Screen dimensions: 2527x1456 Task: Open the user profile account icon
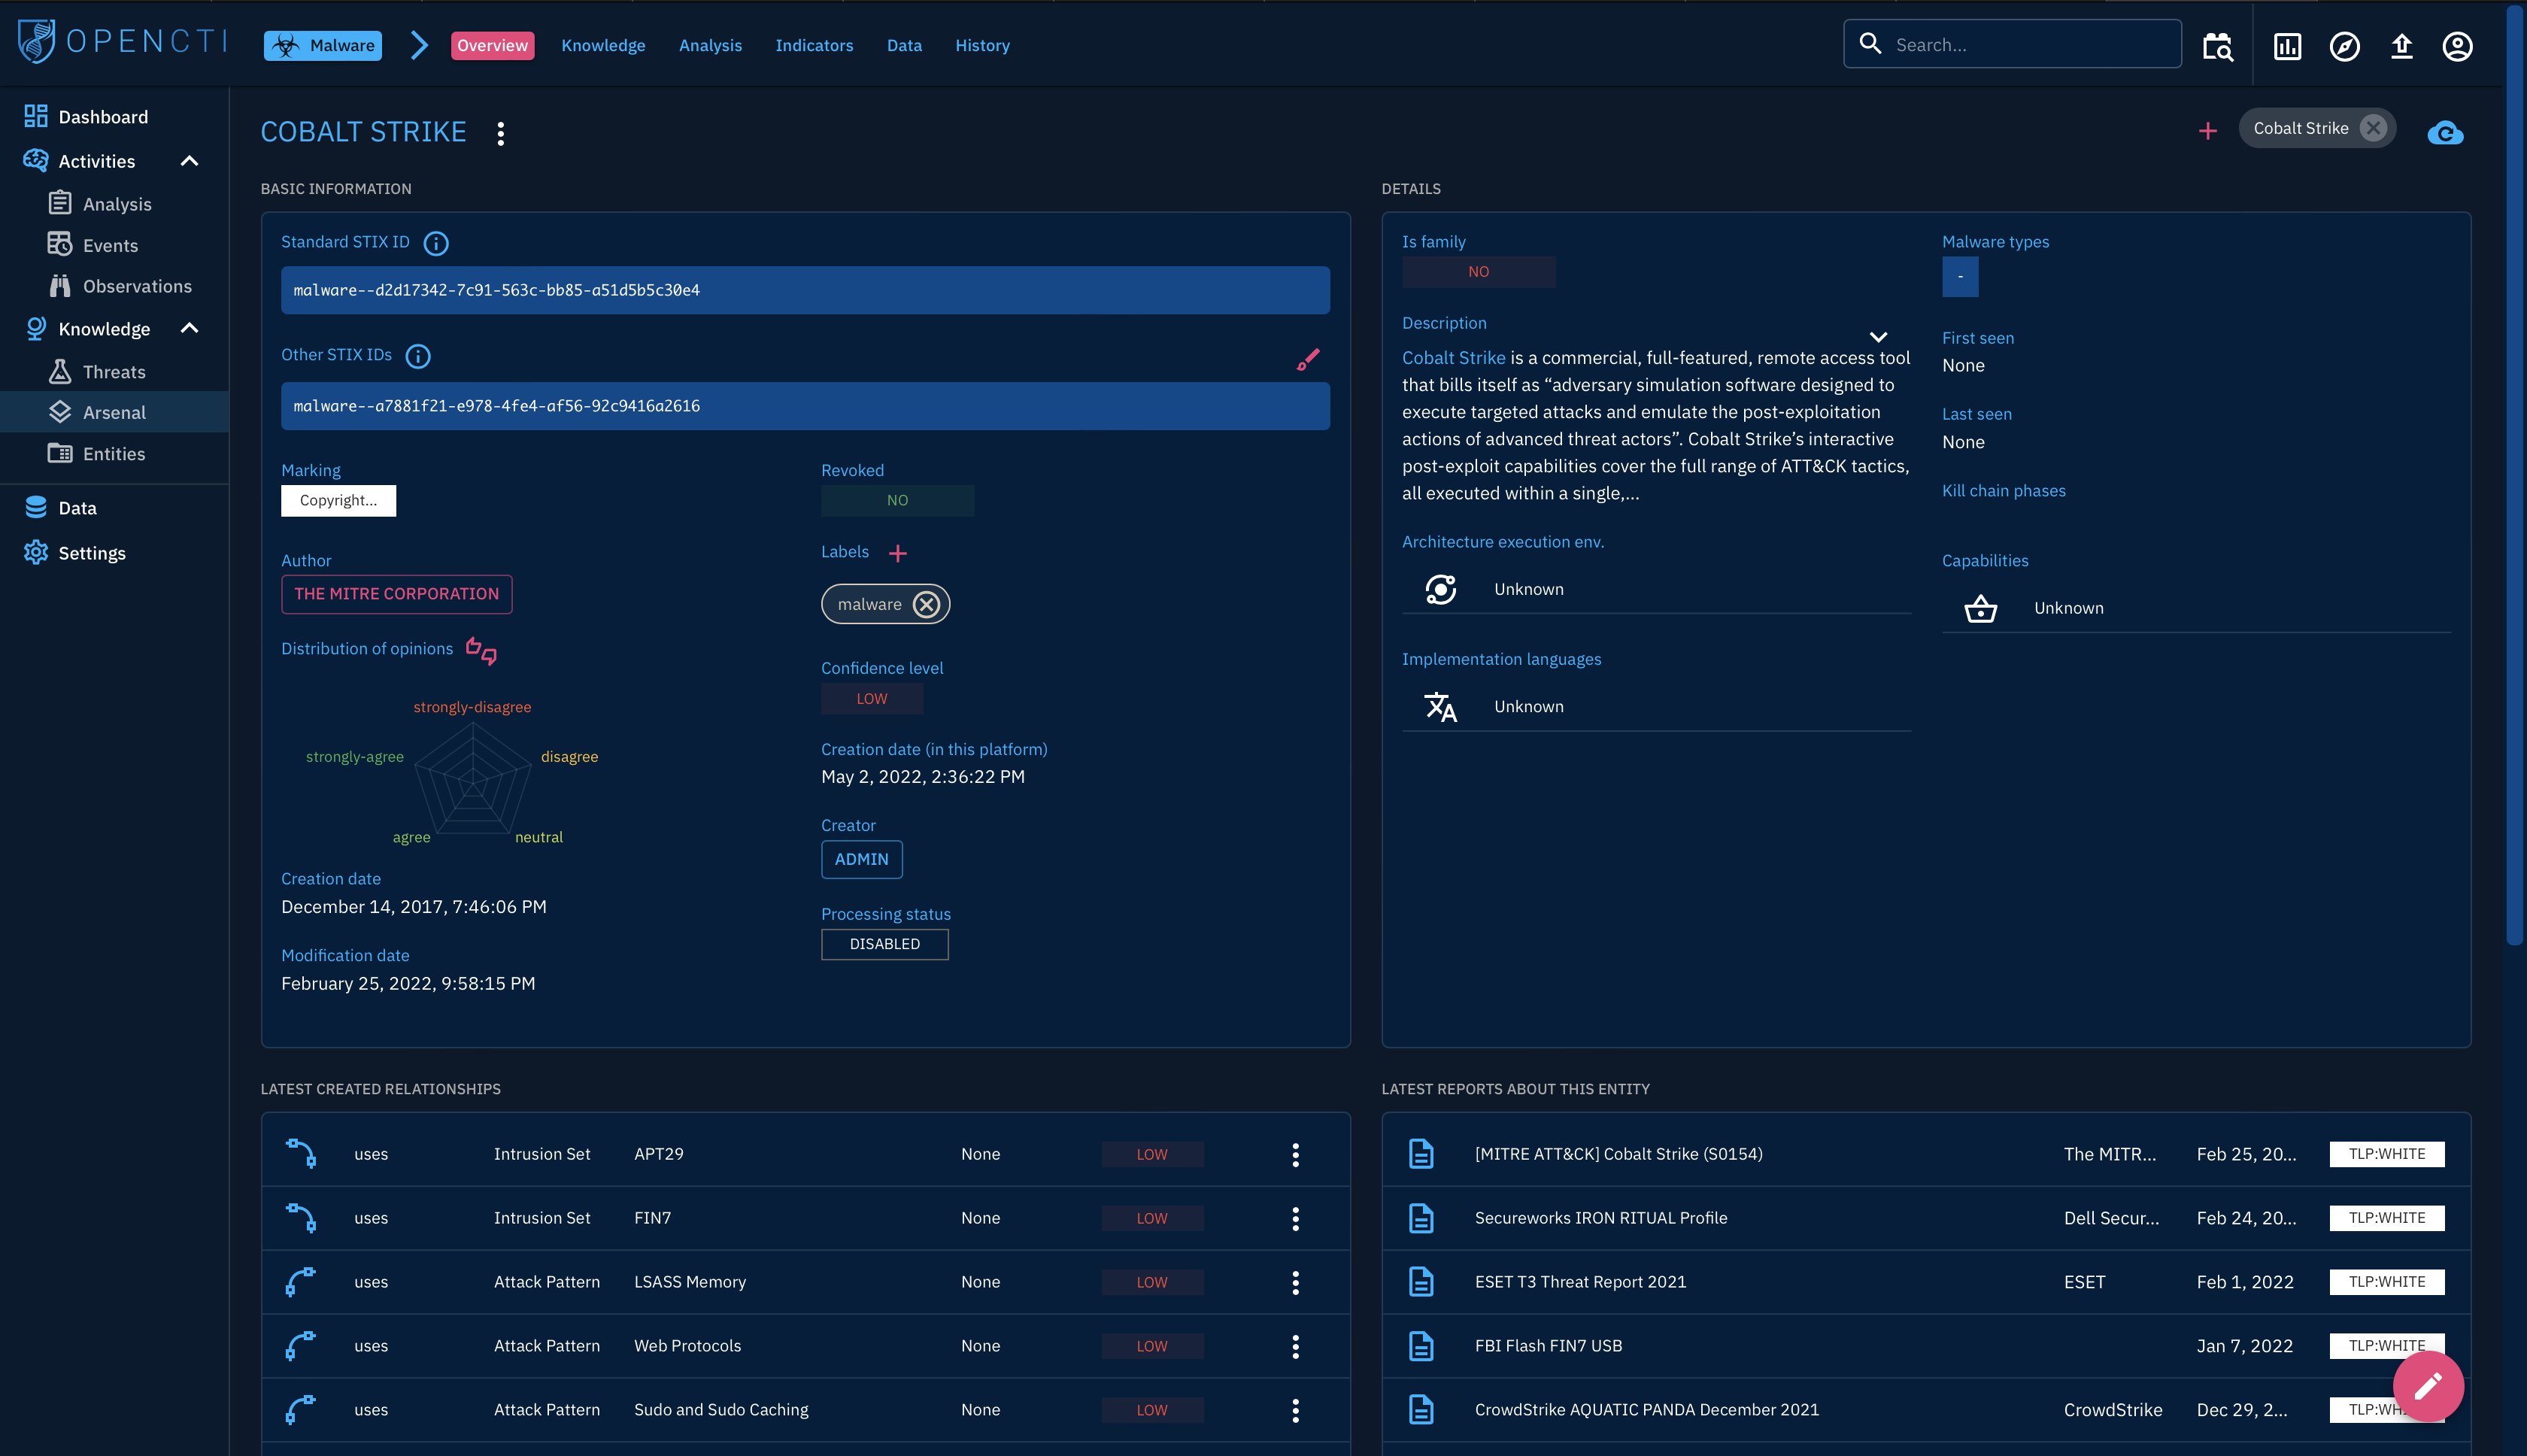(x=2457, y=46)
